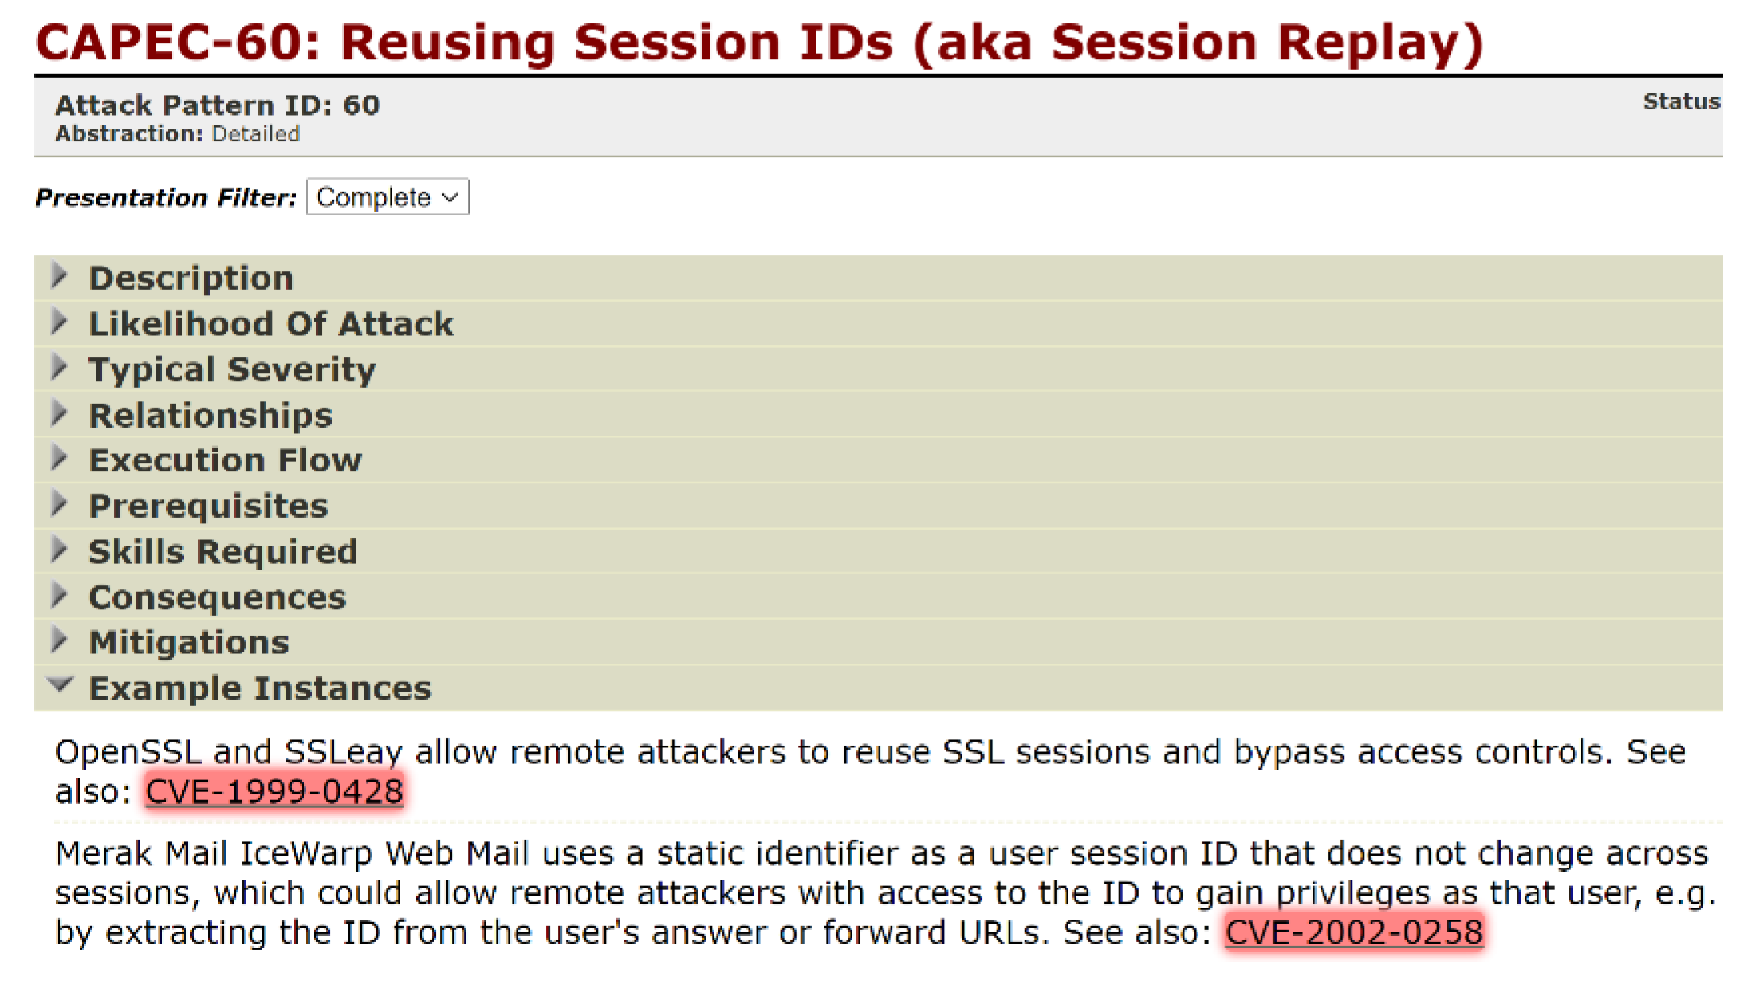Expand the Likelihood Of Attack arrow
This screenshot has height=984, width=1743.
point(59,322)
